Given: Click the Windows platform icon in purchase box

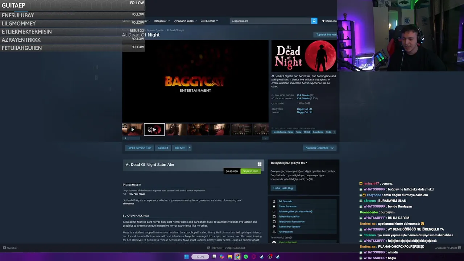Looking at the screenshot, I should 259,164.
